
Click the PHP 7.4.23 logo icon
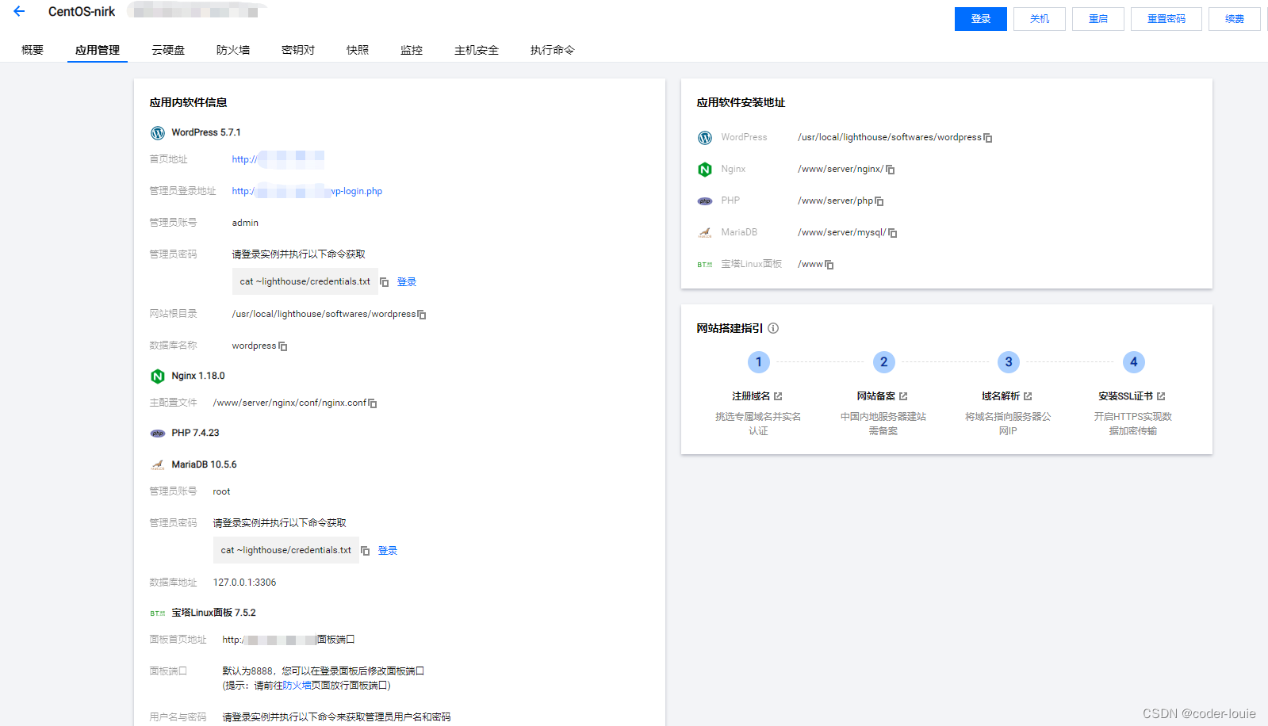click(158, 434)
